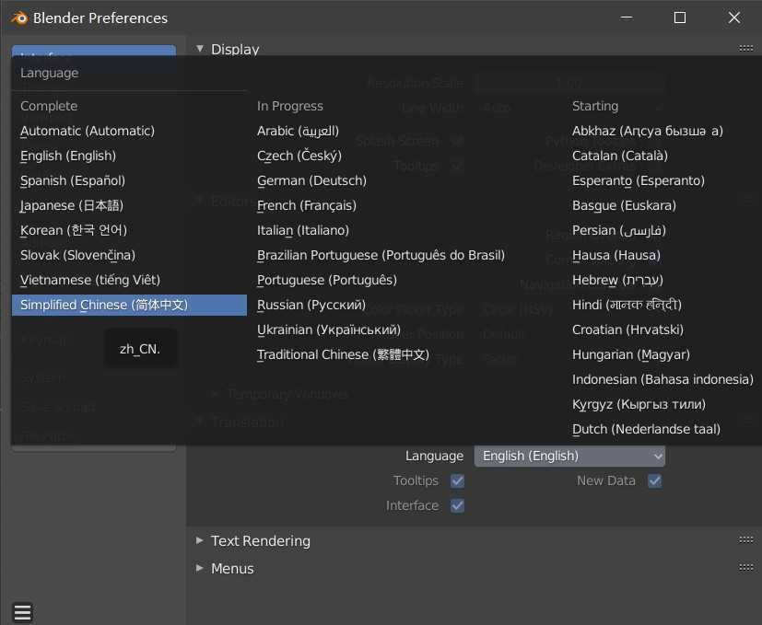762x625 pixels.
Task: Click the Menus panel grip dots
Action: pos(746,567)
